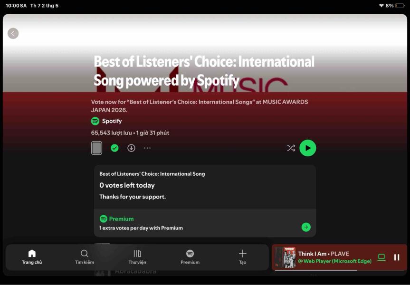Tap the 1 extra votes per day text
This screenshot has height=285, width=410.
click(141, 228)
